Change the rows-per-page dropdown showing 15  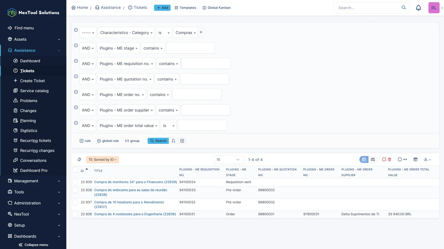(x=229, y=160)
